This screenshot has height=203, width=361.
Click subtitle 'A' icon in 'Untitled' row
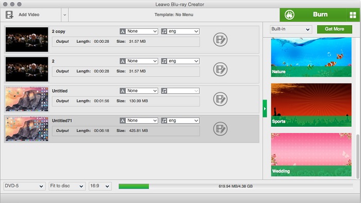pos(123,91)
